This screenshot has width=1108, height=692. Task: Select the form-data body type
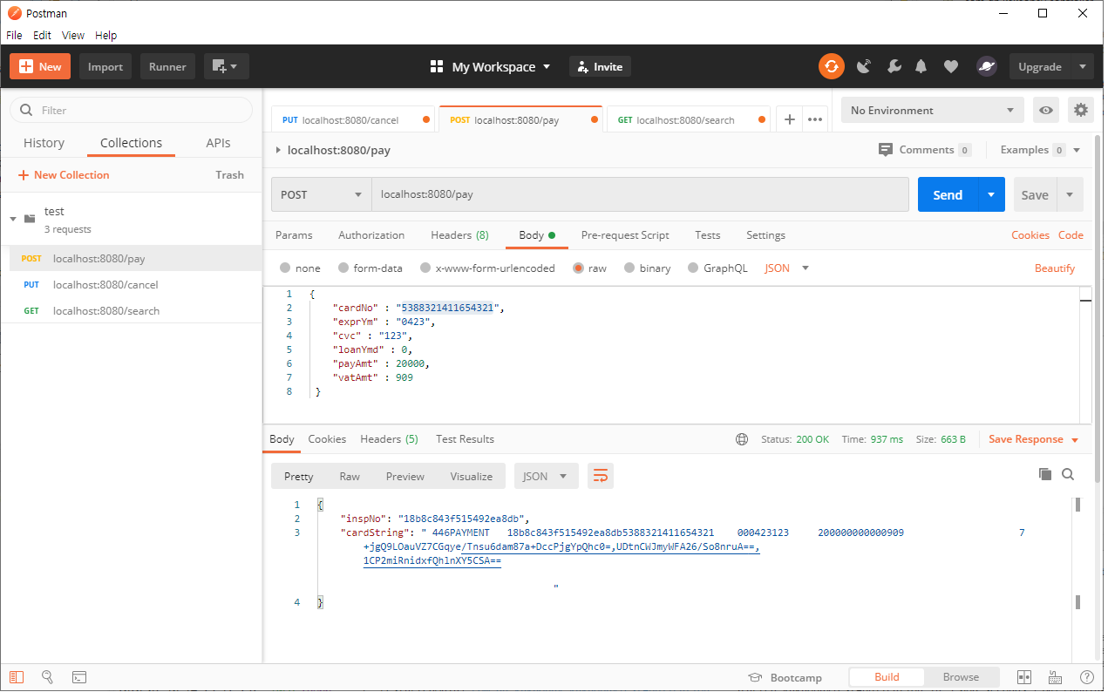(x=343, y=268)
